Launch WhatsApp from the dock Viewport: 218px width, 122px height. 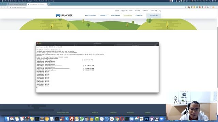[82, 119]
